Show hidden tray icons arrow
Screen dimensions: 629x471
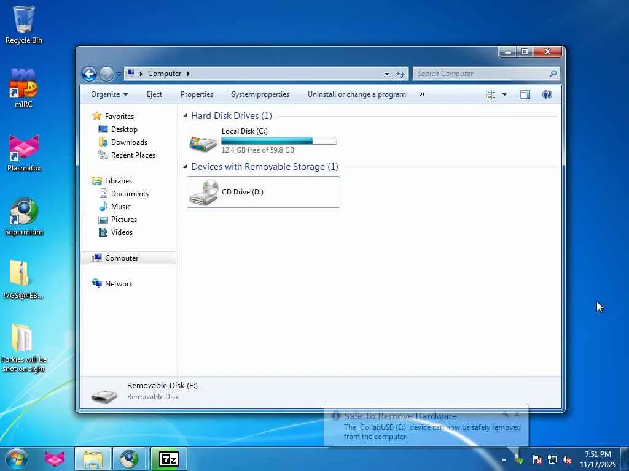pyautogui.click(x=504, y=459)
